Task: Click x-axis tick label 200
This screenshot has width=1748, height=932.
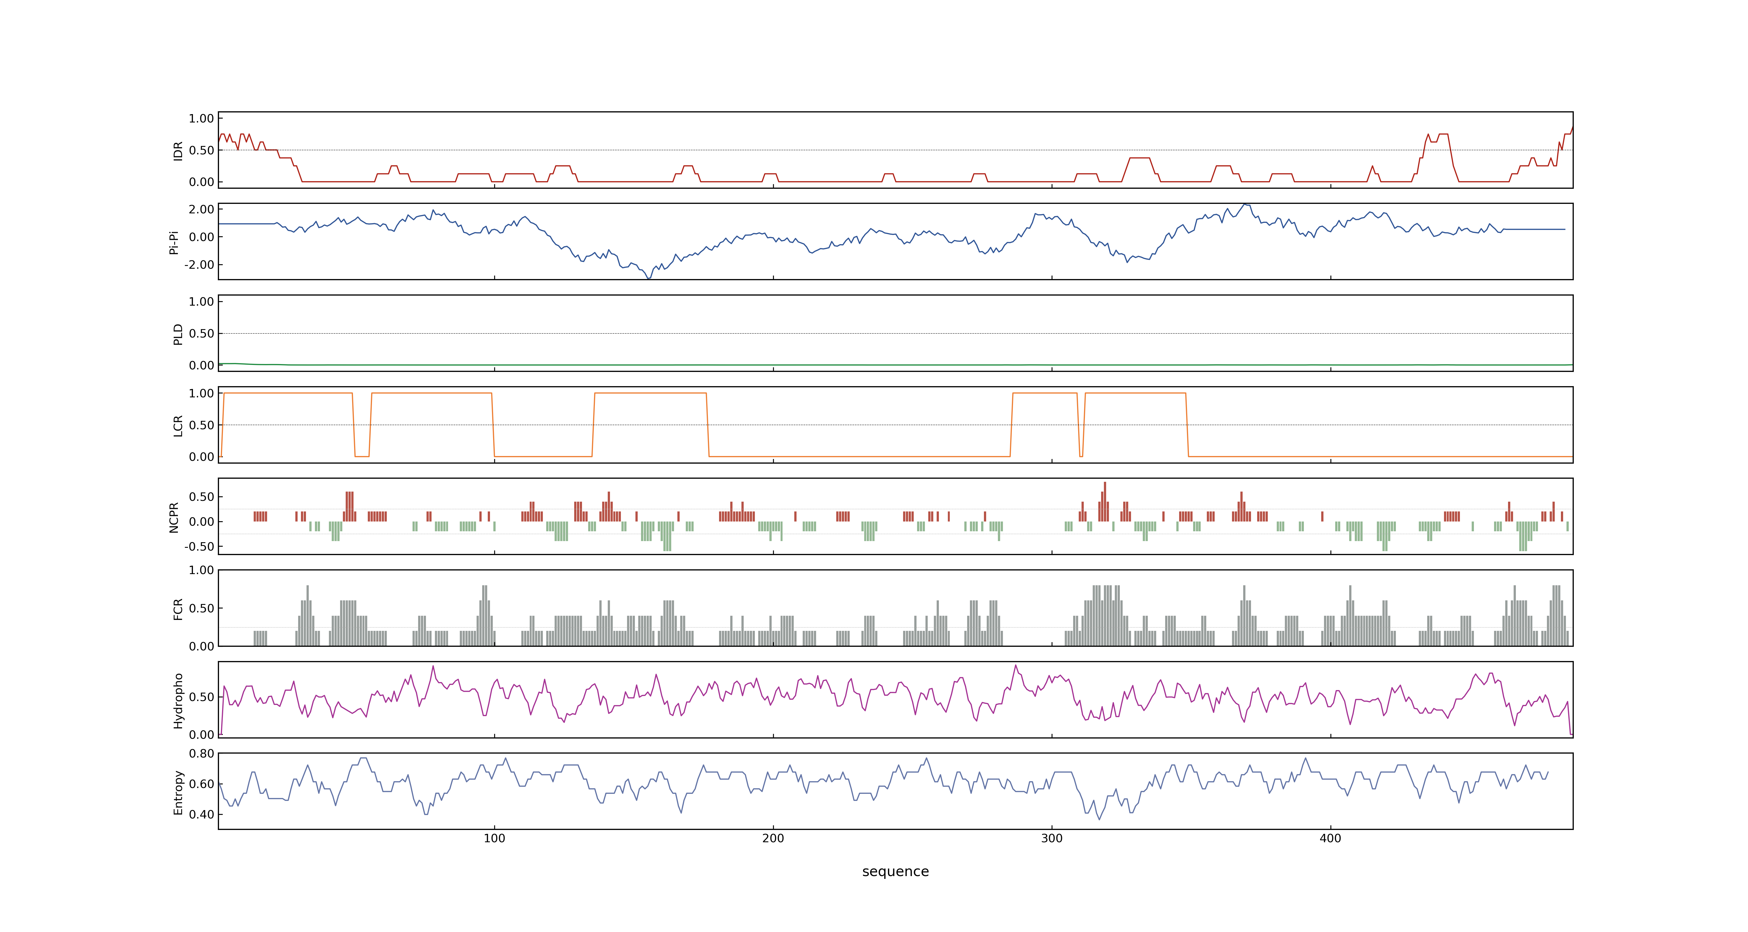Action: (773, 838)
